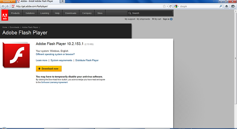Open the Company menu
The height and width of the screenshot is (129, 237).
(x=87, y=13)
